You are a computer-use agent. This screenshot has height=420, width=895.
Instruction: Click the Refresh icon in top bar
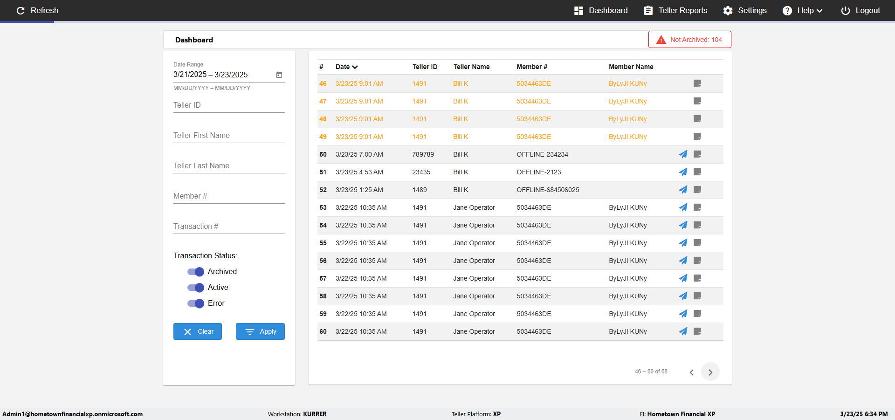coord(21,10)
